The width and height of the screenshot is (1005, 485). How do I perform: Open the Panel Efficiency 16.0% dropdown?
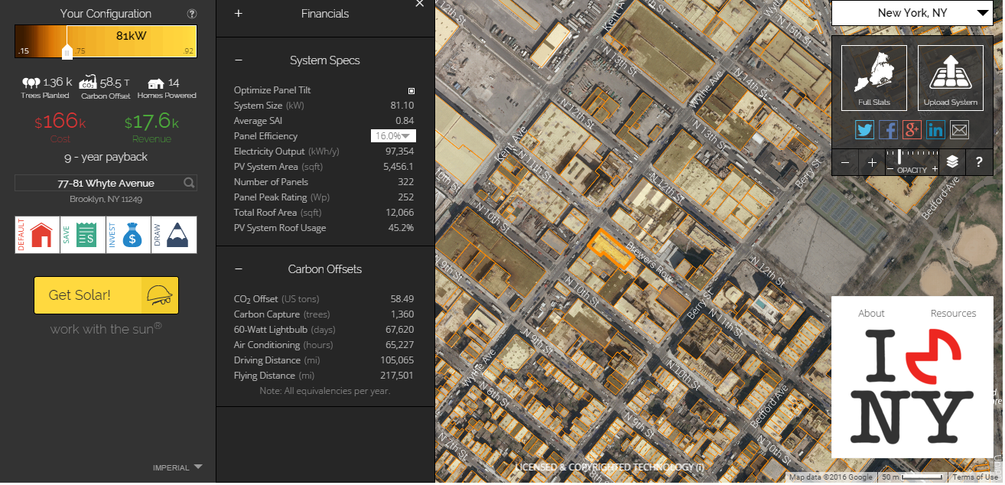pyautogui.click(x=393, y=136)
